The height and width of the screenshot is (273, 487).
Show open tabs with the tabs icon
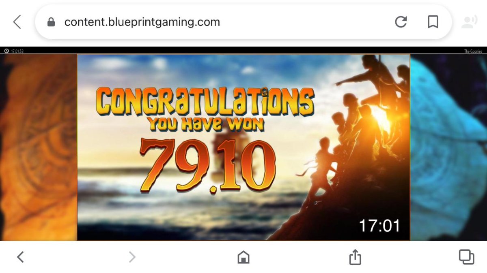pos(467,257)
